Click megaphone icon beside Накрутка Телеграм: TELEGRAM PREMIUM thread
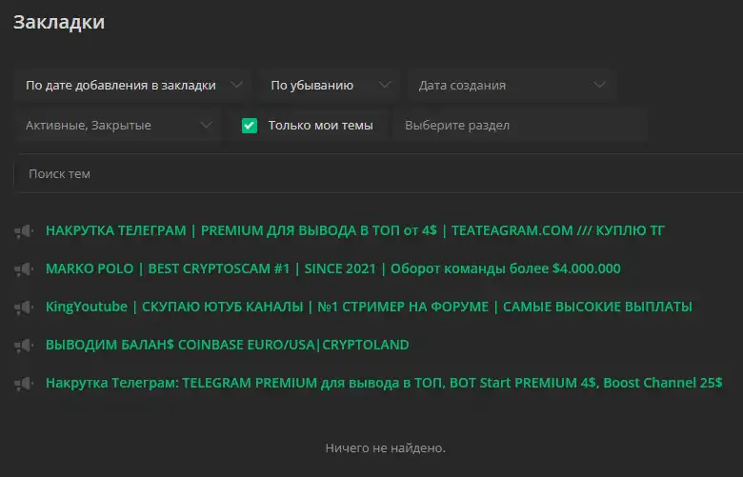Image resolution: width=743 pixels, height=477 pixels. pyautogui.click(x=24, y=383)
